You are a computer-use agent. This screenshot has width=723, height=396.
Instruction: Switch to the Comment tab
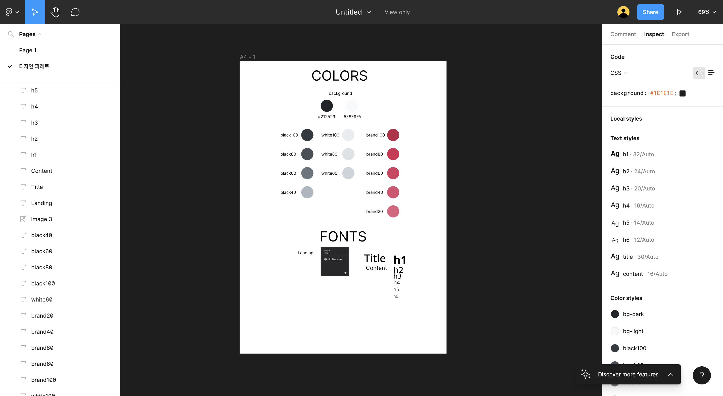[623, 34]
